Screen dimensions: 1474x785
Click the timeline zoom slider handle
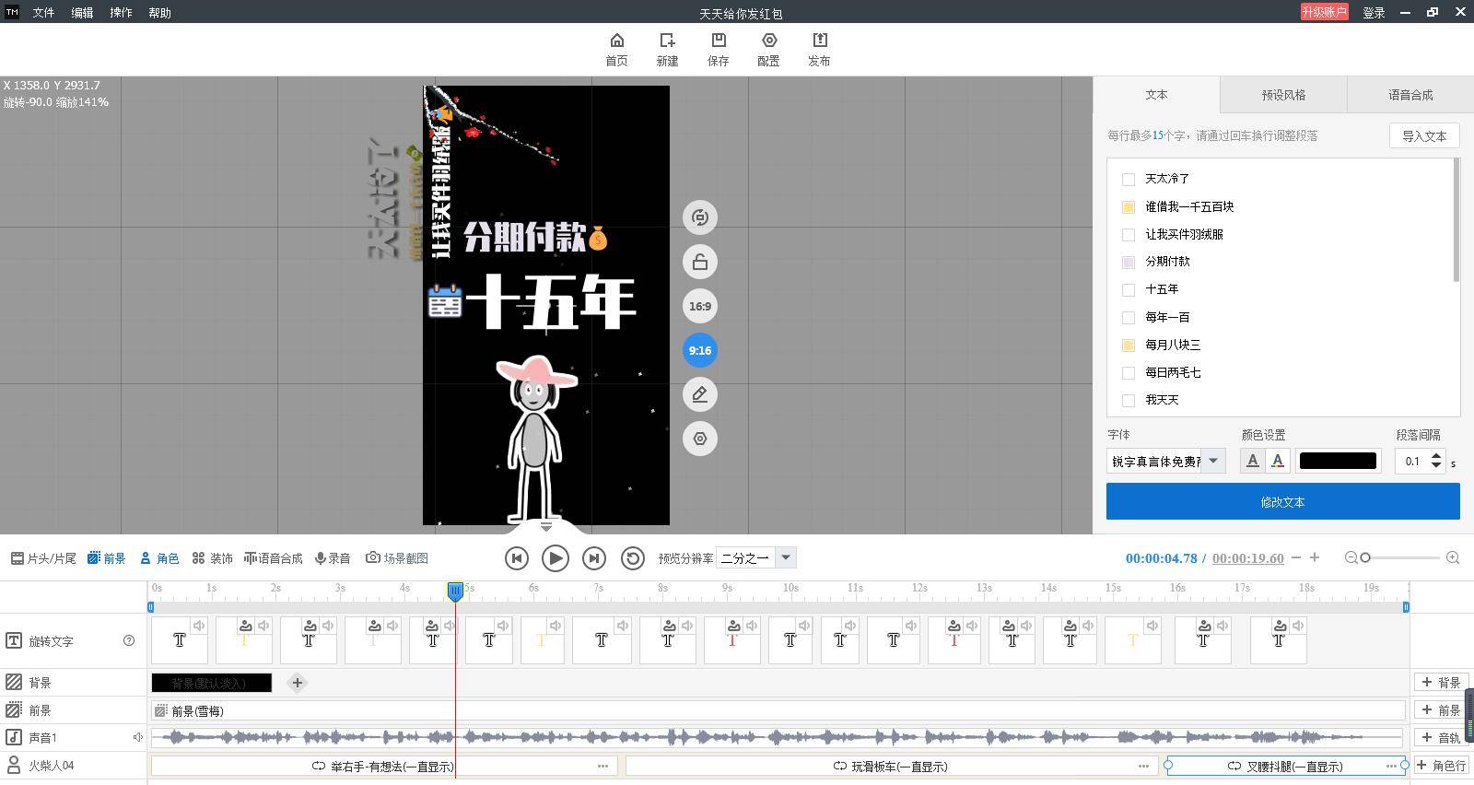[1365, 557]
